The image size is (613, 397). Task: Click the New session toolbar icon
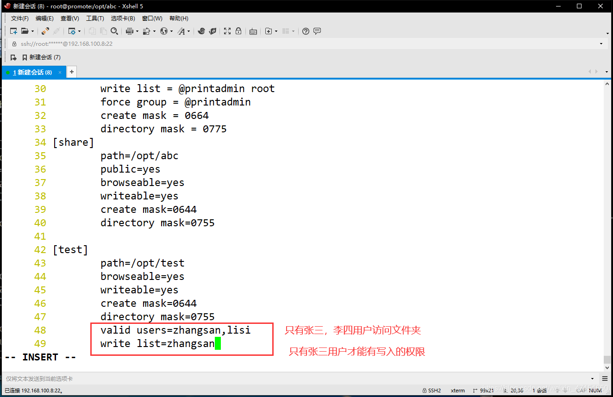[13, 31]
